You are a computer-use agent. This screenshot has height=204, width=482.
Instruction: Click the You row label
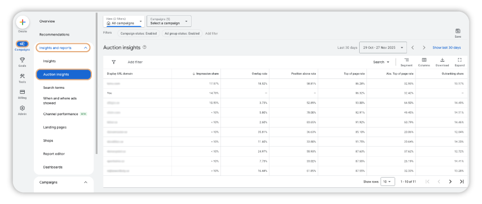click(x=109, y=93)
